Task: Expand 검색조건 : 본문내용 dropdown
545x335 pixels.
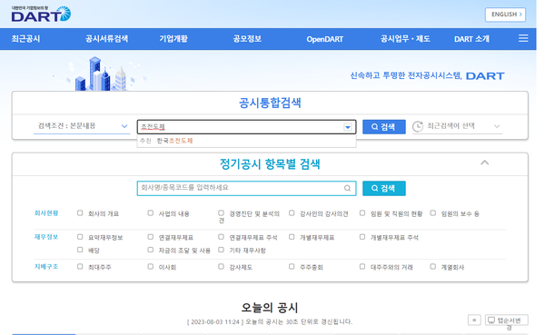Action: click(82, 126)
